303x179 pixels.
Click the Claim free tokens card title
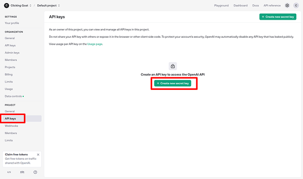16,154
